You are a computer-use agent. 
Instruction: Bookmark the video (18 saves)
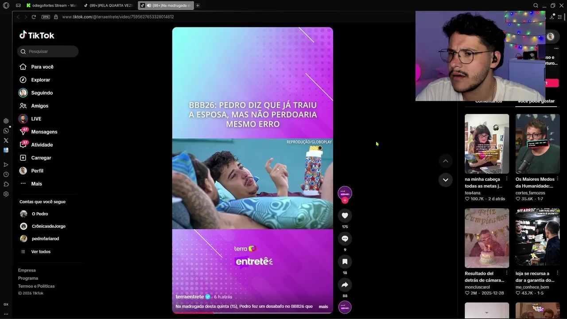pyautogui.click(x=345, y=261)
